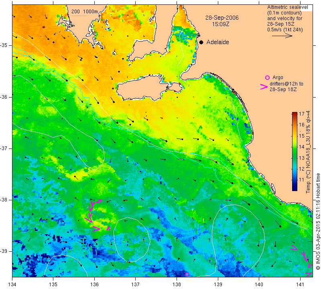Click the 139 longitude axis label
This screenshot has width=321, height=289.
click(218, 285)
